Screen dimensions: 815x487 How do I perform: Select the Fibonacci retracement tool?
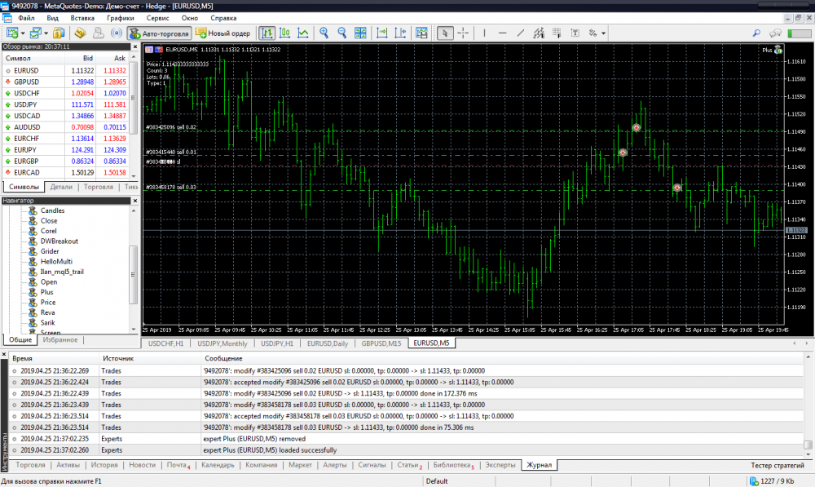[x=557, y=33]
